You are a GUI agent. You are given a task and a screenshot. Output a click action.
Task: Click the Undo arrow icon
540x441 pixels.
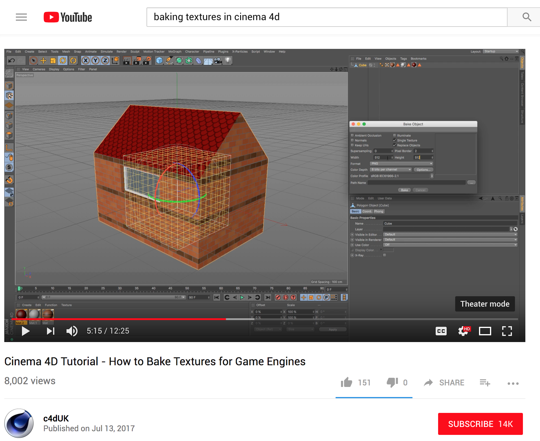(11, 60)
